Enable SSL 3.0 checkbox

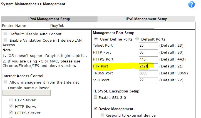96,97
